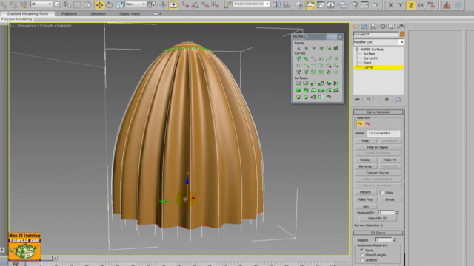Open the Motion command panel tab

pyautogui.click(x=382, y=27)
